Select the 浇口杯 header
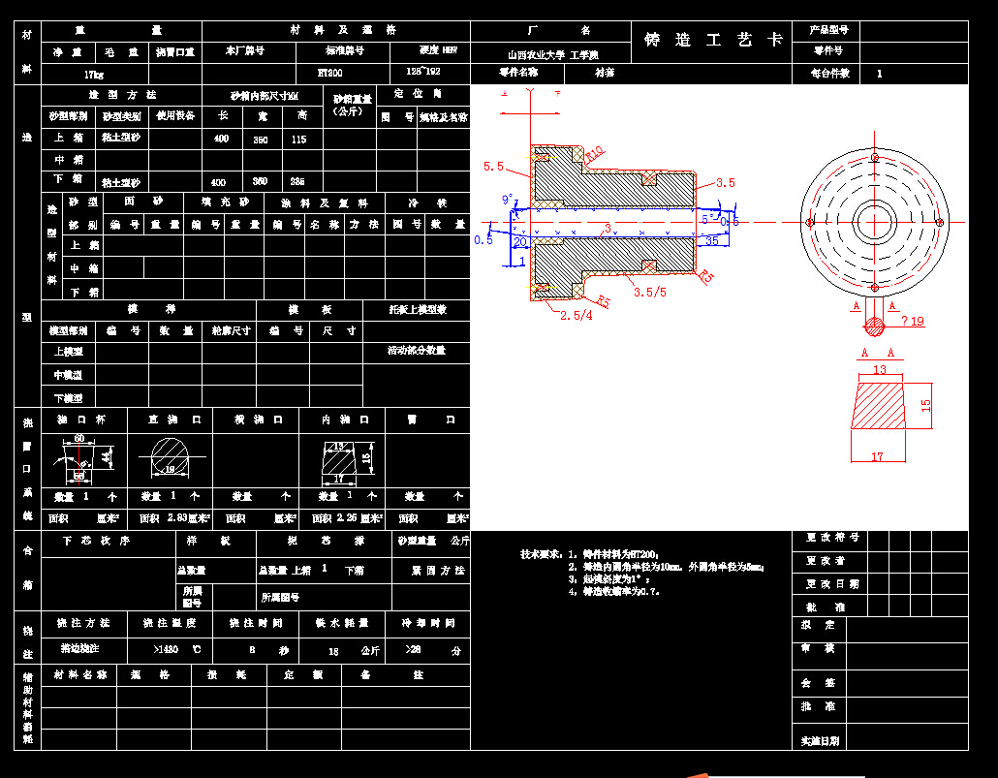The height and width of the screenshot is (778, 998). (81, 420)
